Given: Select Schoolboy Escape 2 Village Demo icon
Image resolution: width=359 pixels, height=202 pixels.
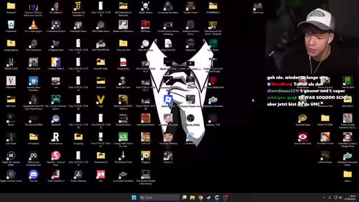Looking at the screenshot, I should [348, 137].
